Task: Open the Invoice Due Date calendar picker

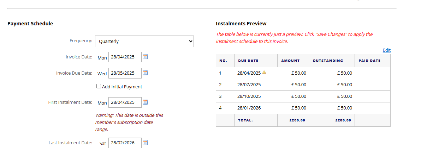Action: pos(145,73)
